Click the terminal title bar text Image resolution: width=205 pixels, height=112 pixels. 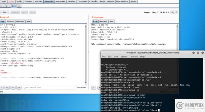[x=153, y=53]
